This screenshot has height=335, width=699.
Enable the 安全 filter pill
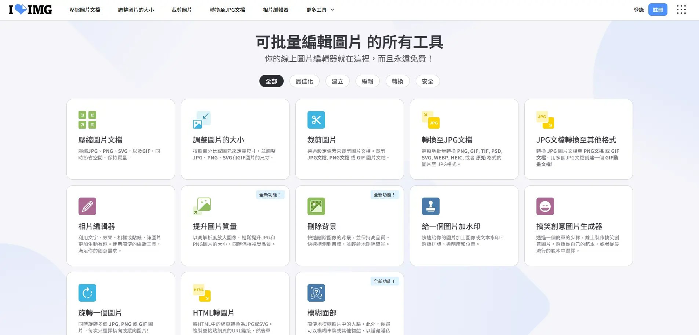427,81
